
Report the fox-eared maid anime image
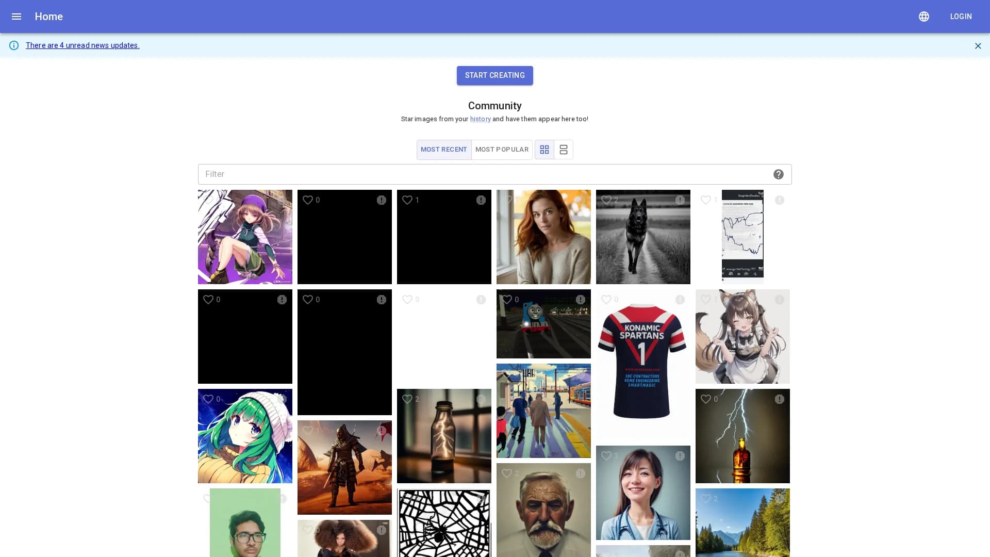click(780, 300)
